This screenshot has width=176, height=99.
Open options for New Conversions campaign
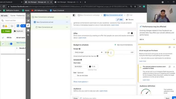(x=67, y=17)
